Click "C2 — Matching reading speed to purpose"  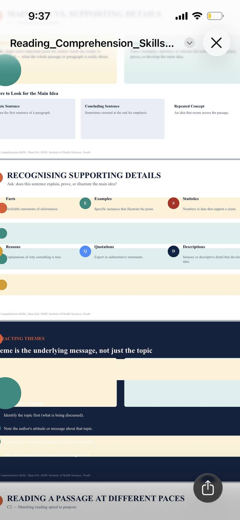pos(42,507)
